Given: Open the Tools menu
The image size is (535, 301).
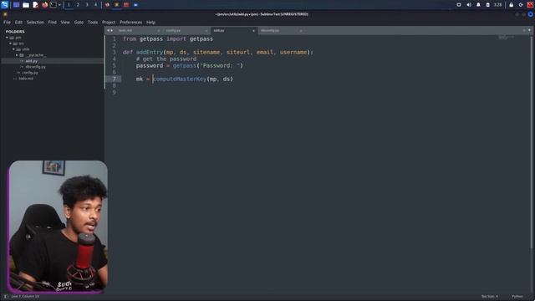Looking at the screenshot, I should coord(93,23).
